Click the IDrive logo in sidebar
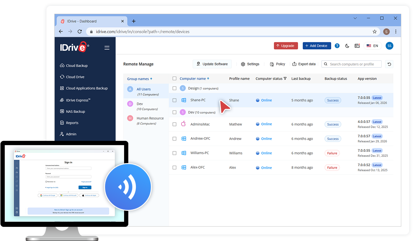Screen dimensions: 415x241 tap(74, 47)
